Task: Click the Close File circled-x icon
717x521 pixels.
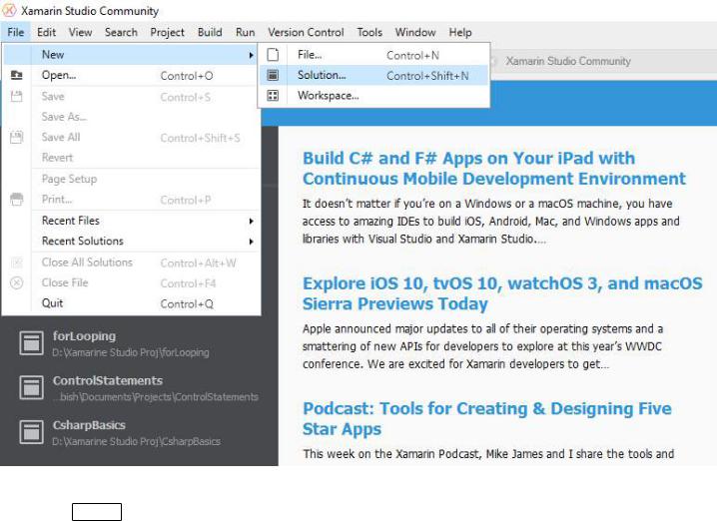Action: pos(16,282)
